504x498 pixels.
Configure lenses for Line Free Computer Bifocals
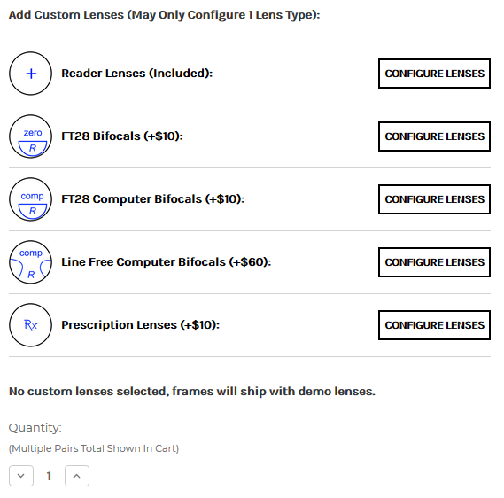coord(434,262)
